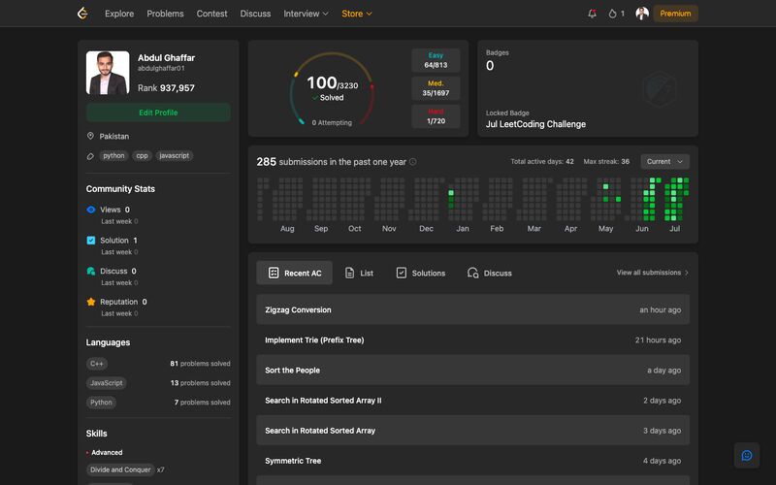Click the Views eye icon
The width and height of the screenshot is (776, 485).
(x=91, y=210)
